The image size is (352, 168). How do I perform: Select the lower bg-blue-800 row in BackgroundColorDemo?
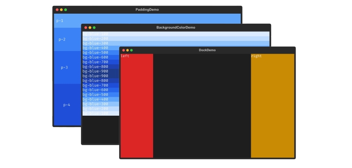point(101,80)
